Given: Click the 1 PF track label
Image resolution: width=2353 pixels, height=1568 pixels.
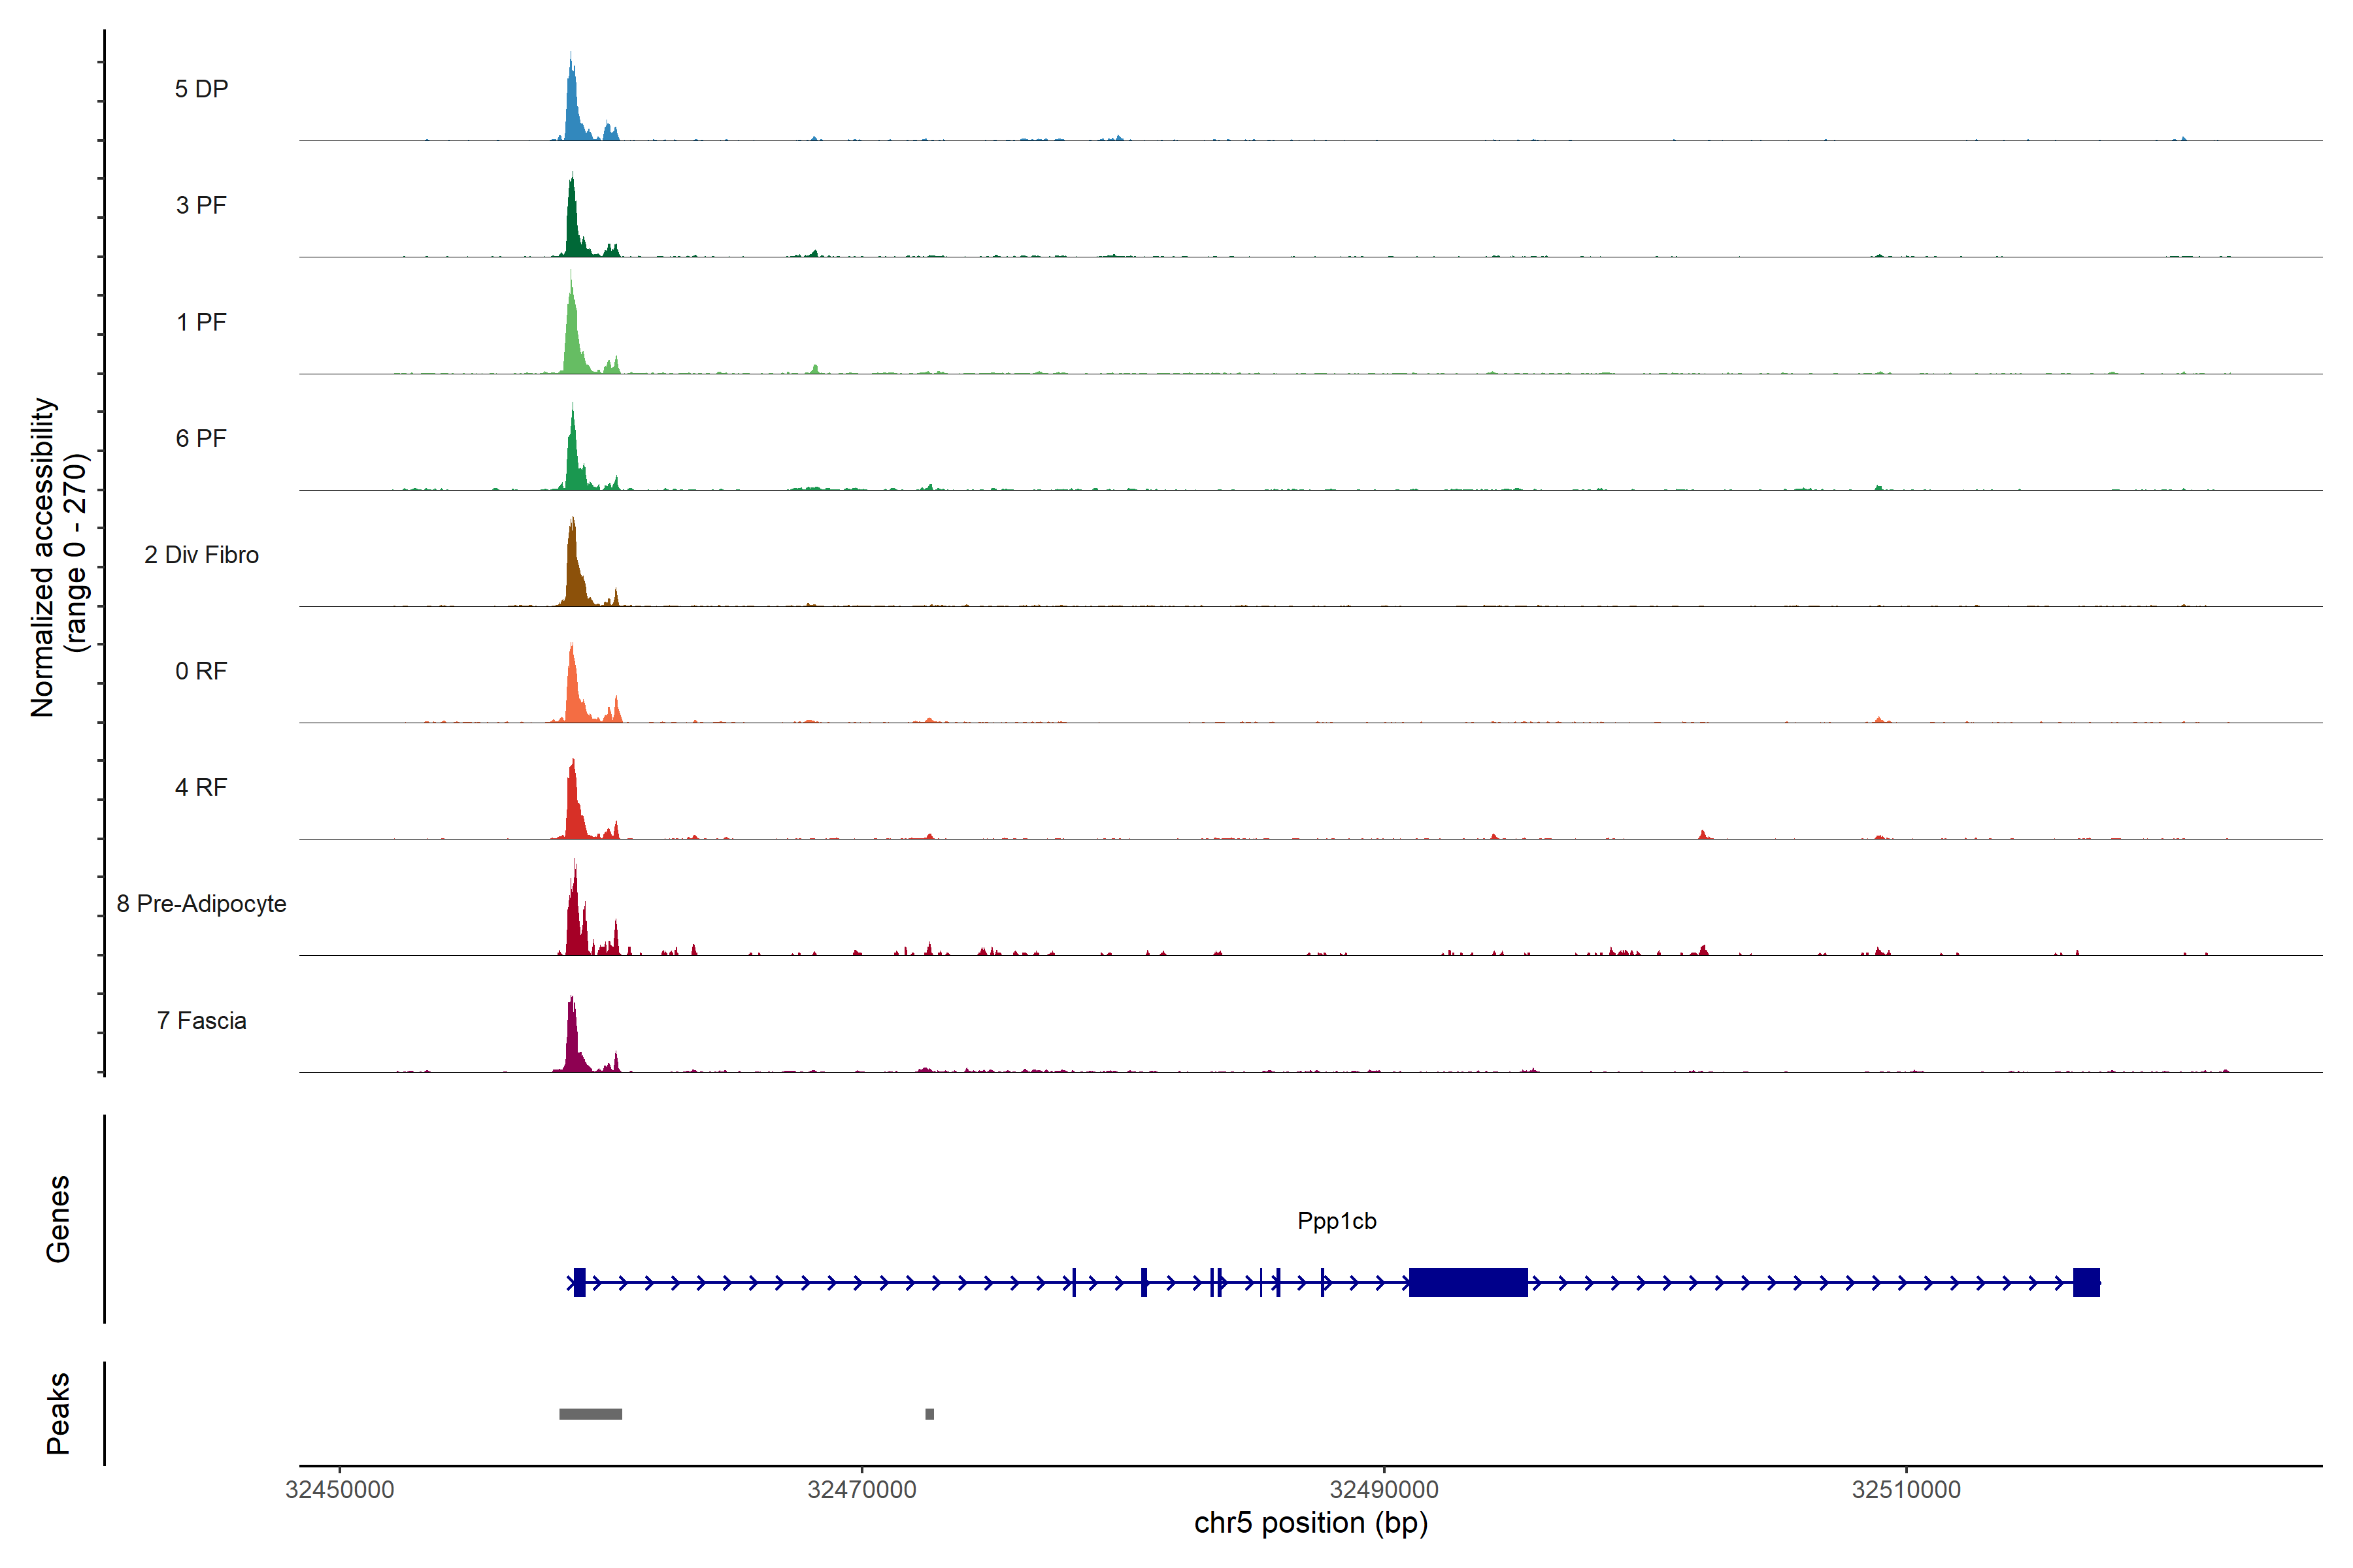Looking at the screenshot, I should (201, 322).
